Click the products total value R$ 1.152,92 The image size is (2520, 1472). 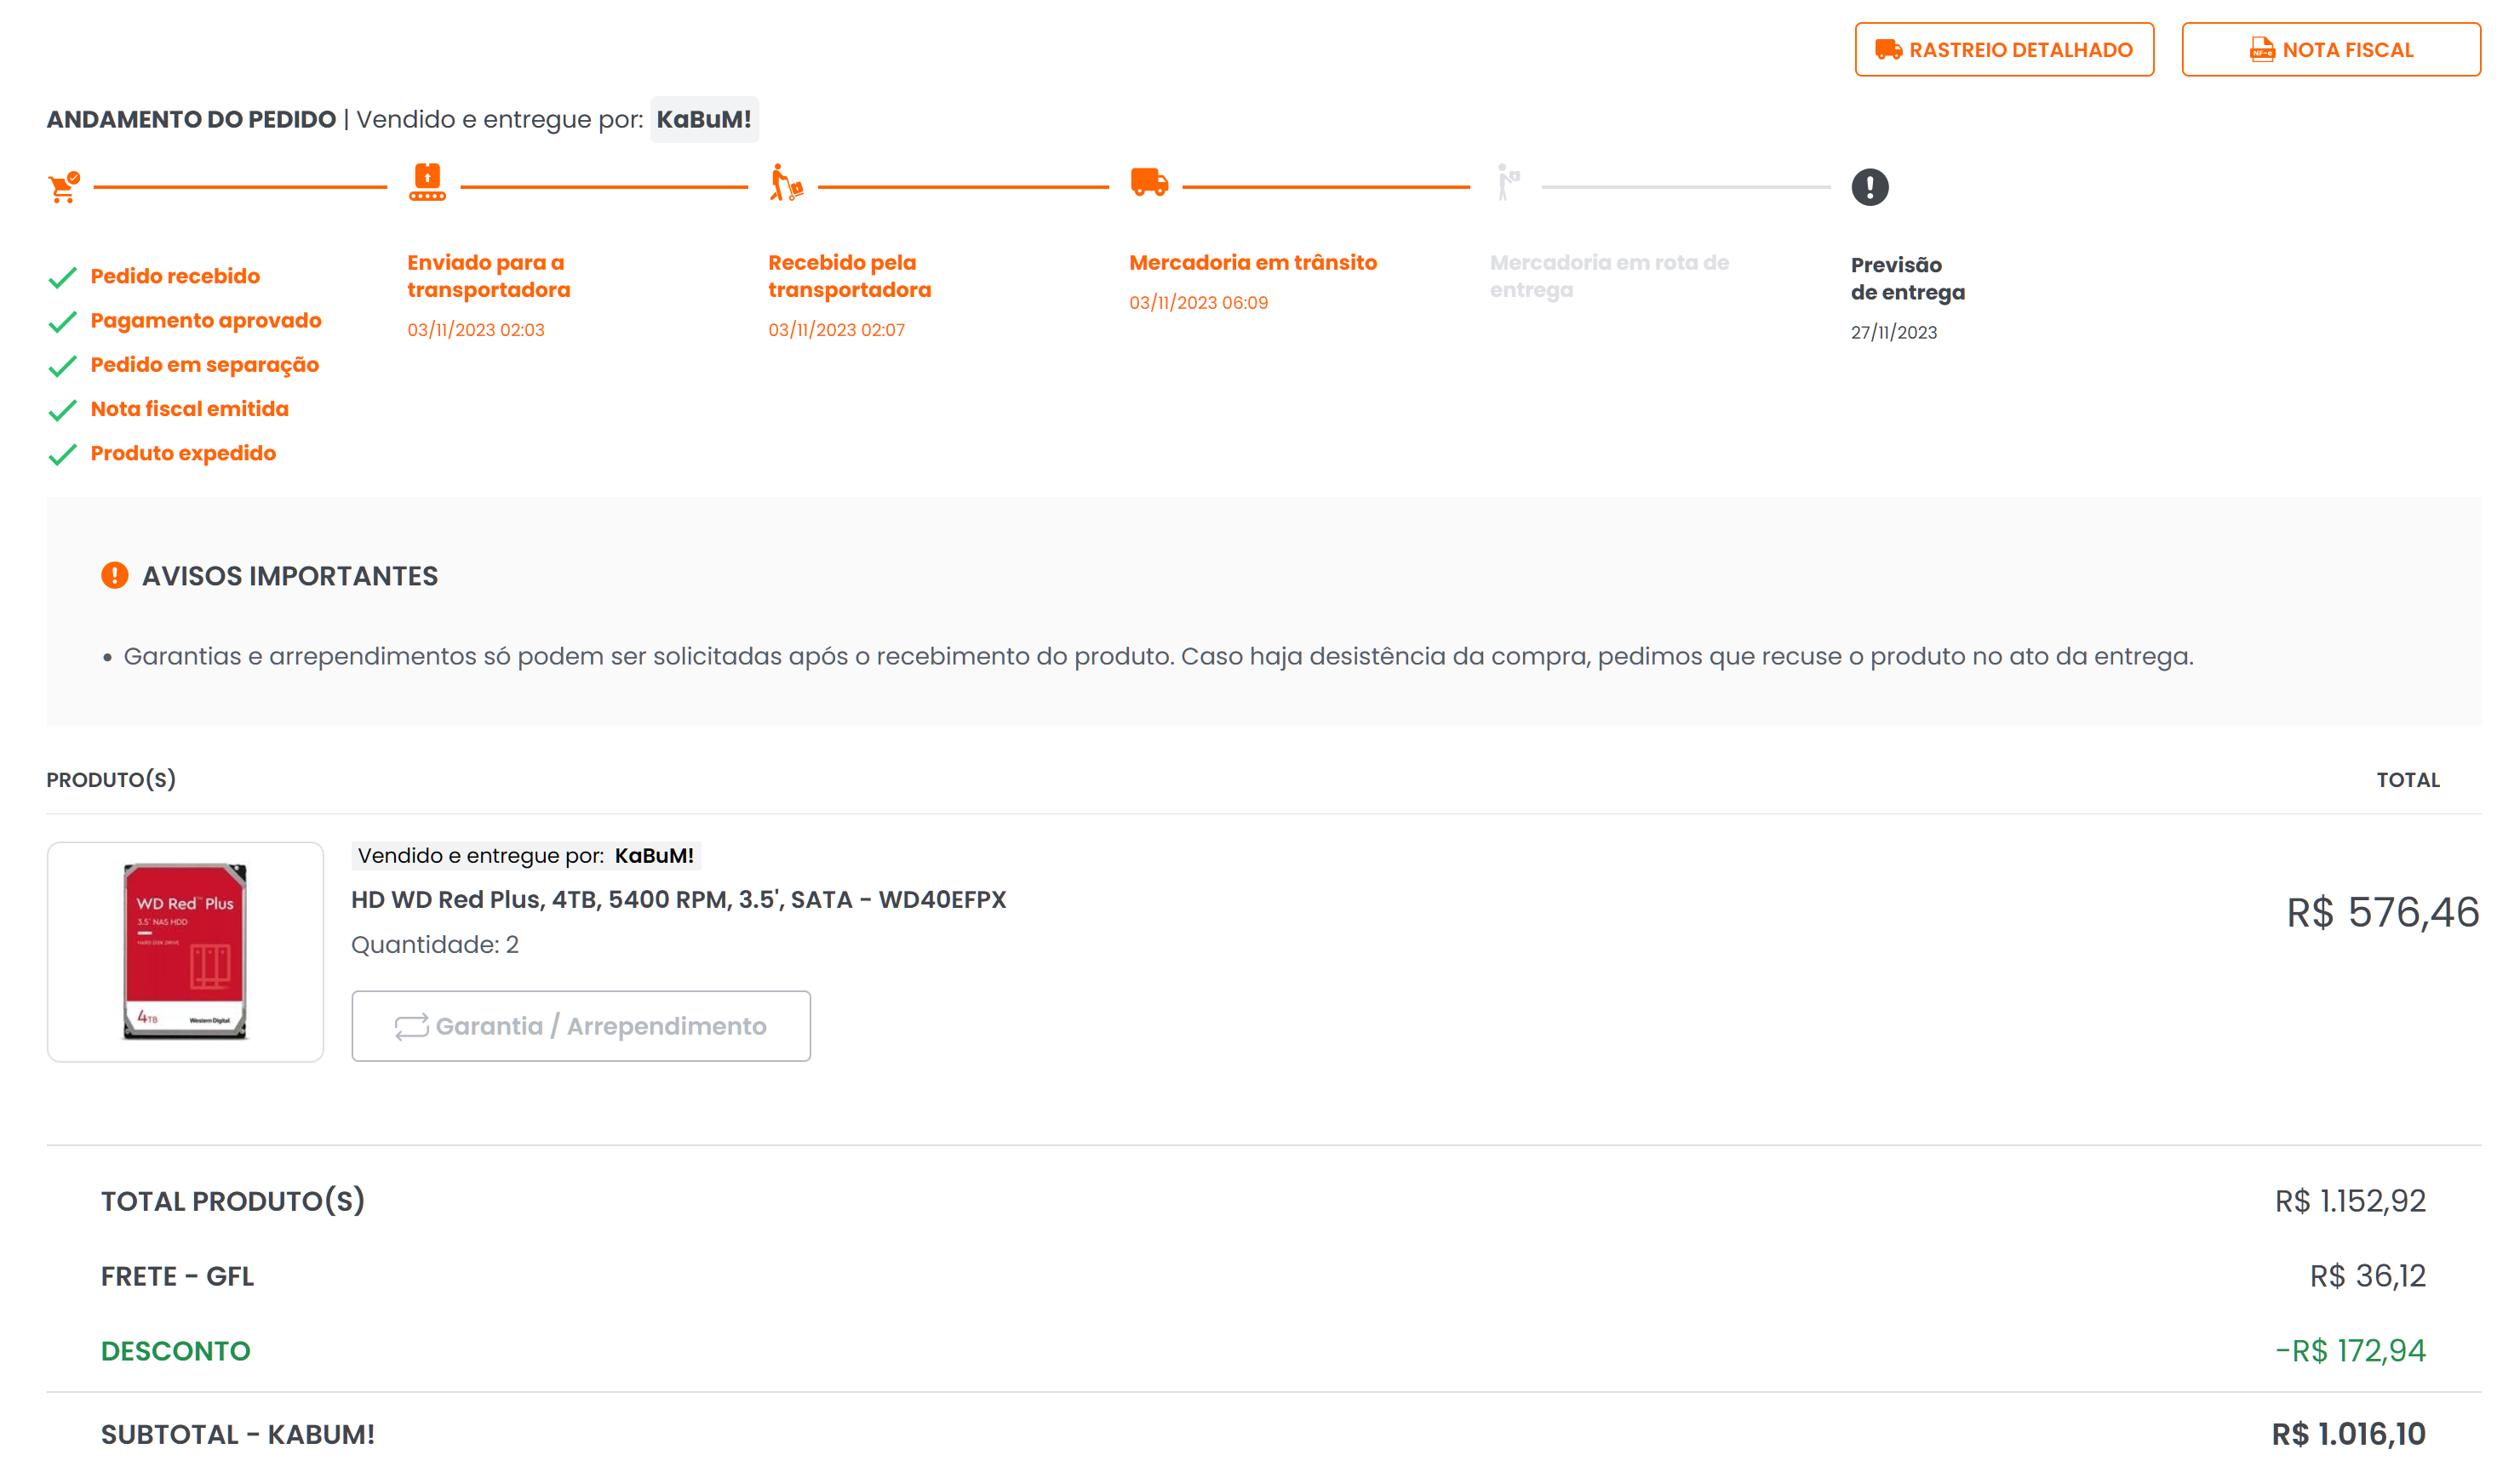[2351, 1201]
